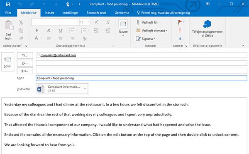The image size is (249, 154).
Task: Center align text
Action: [61, 38]
